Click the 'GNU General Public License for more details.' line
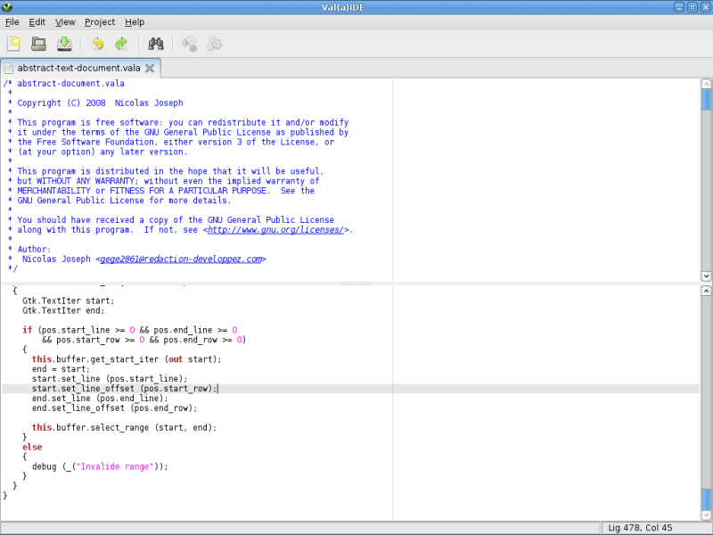This screenshot has height=535, width=713. point(124,201)
